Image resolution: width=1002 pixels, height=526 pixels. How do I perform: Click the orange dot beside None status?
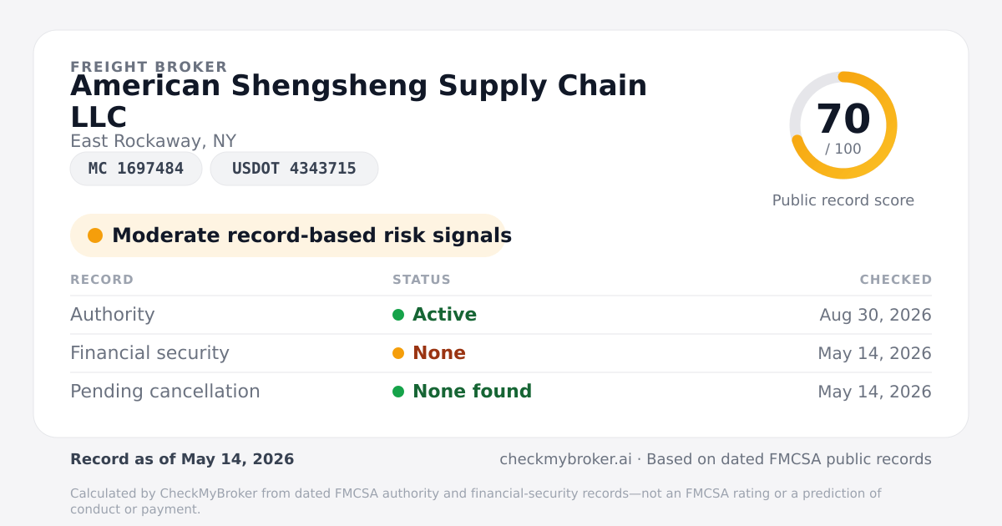(398, 353)
